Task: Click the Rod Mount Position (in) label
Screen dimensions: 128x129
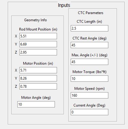Action: pyautogui.click(x=38, y=29)
